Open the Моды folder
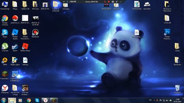This screenshot has height=103, width=184. pos(15,5)
